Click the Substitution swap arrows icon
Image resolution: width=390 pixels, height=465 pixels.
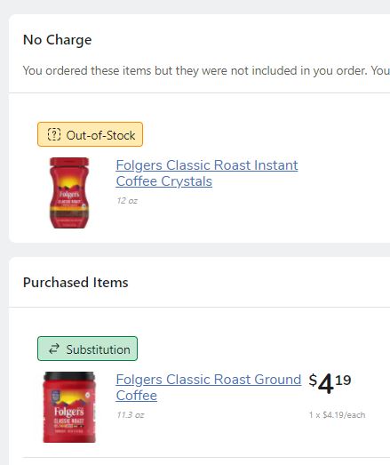click(x=54, y=349)
